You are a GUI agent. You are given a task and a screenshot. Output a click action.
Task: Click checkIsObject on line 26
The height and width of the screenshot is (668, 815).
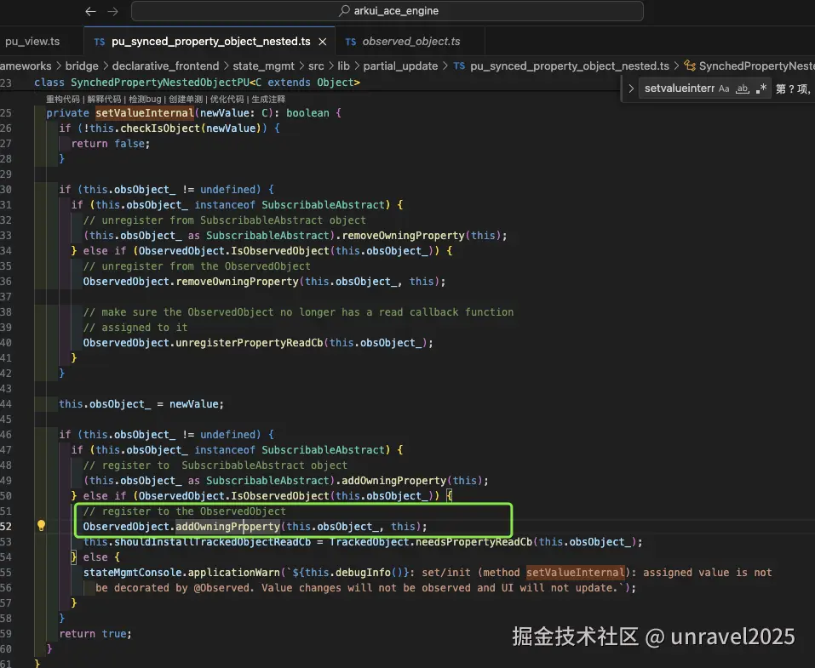(x=160, y=128)
